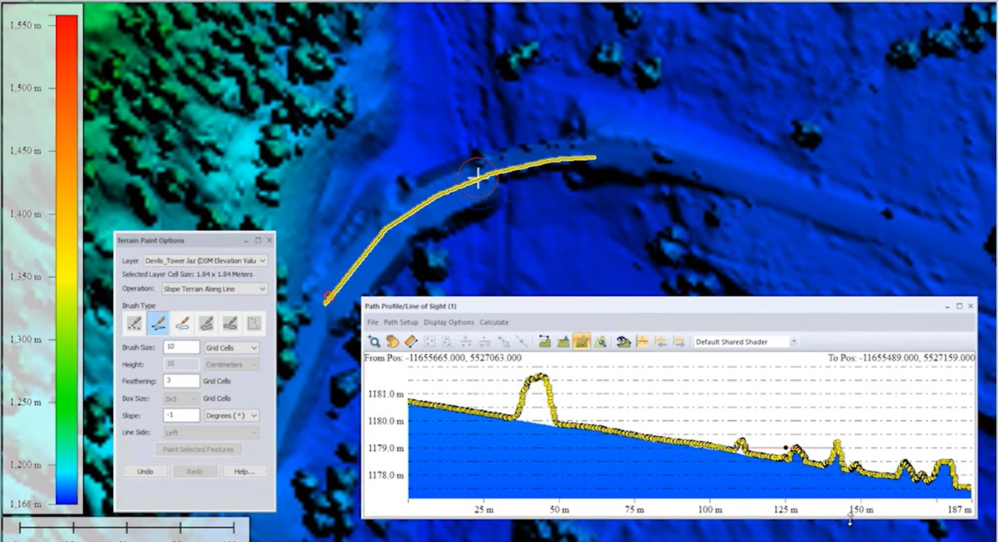The height and width of the screenshot is (542, 998).
Task: Click the Selected Layer Cell Size text
Action: coord(188,274)
